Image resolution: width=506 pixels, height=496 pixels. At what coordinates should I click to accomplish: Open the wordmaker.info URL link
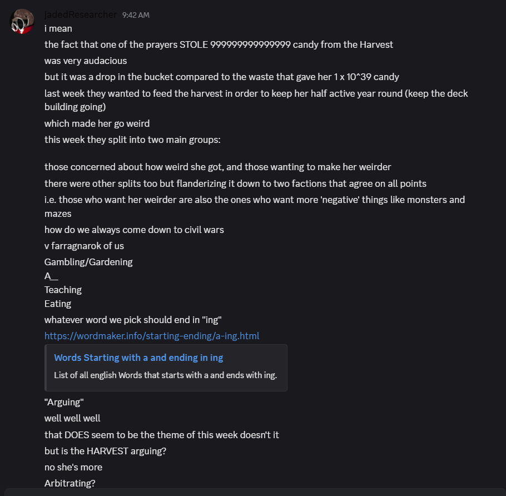pos(152,335)
